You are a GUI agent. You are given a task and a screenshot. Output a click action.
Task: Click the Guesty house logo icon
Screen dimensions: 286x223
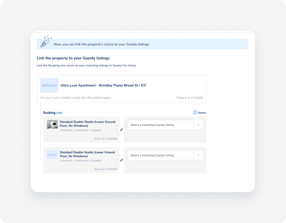coord(195,112)
